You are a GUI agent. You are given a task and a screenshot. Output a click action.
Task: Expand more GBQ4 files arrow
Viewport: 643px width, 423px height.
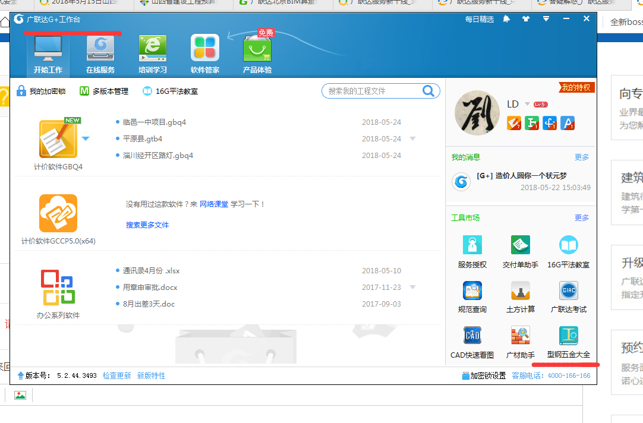point(412,138)
